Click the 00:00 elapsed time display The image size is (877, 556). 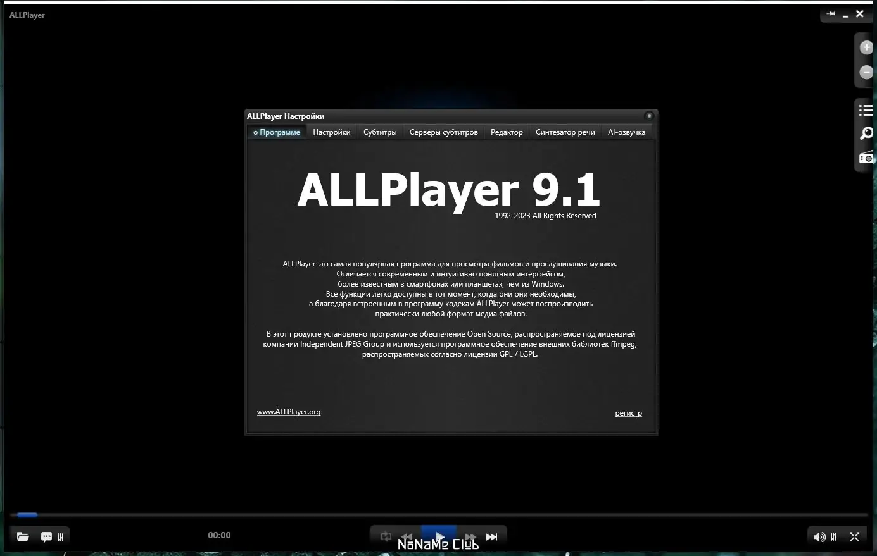220,535
